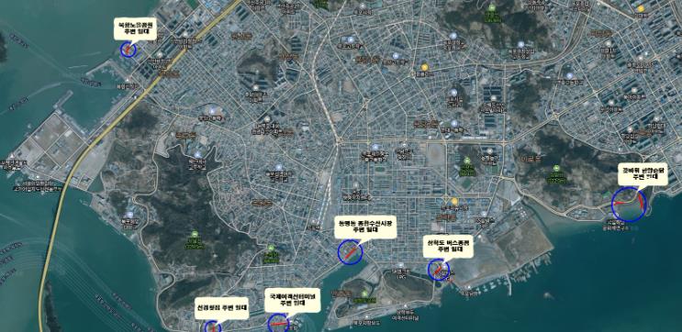Click the red line inside the 국제여객선터미널 circle
682x332 pixels.
coord(278,324)
